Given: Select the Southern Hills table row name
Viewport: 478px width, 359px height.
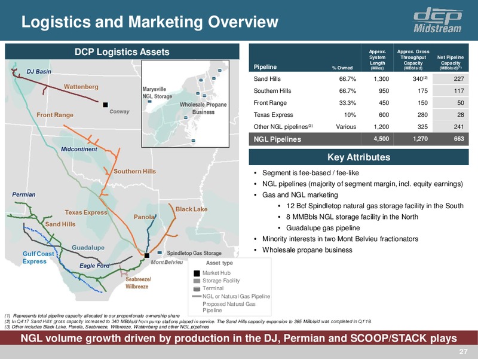Looking at the screenshot, I should pos(272,91).
